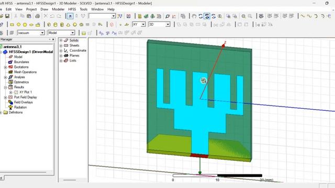Open the Window menu
This screenshot has height=188, width=335.
pyautogui.click(x=97, y=9)
